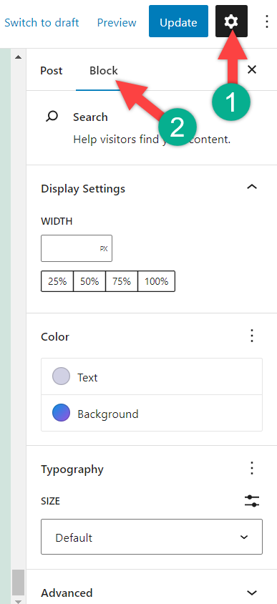
Task: Click the Switch to draft link
Action: click(x=42, y=23)
